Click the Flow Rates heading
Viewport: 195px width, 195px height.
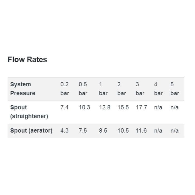tap(27, 59)
